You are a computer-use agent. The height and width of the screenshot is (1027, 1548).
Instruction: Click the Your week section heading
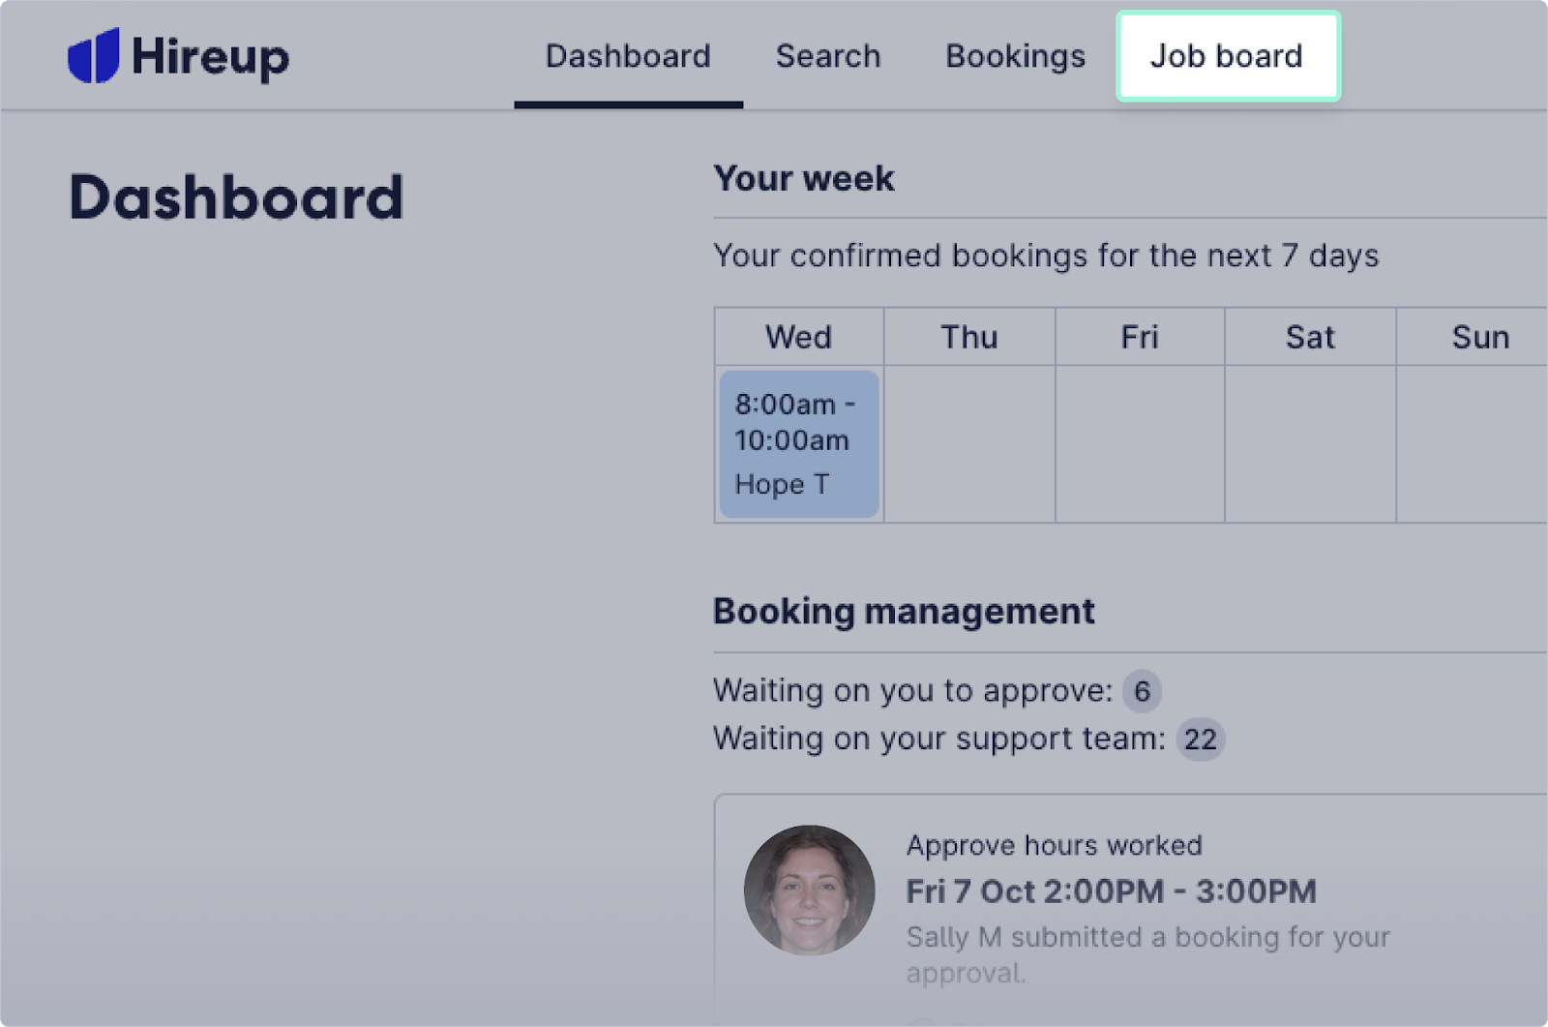[803, 177]
